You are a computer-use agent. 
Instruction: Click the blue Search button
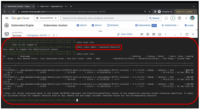click(154, 18)
